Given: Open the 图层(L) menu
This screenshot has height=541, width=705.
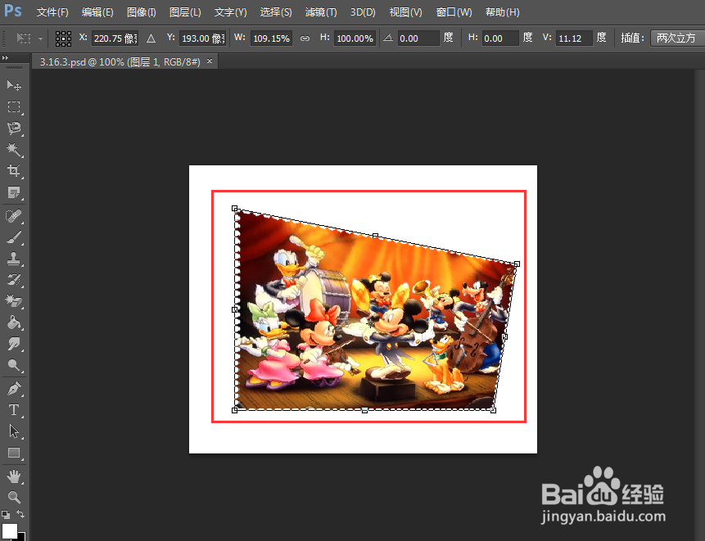Looking at the screenshot, I should click(185, 12).
